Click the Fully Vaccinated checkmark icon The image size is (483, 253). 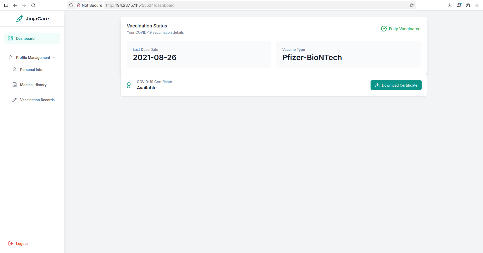tap(384, 29)
